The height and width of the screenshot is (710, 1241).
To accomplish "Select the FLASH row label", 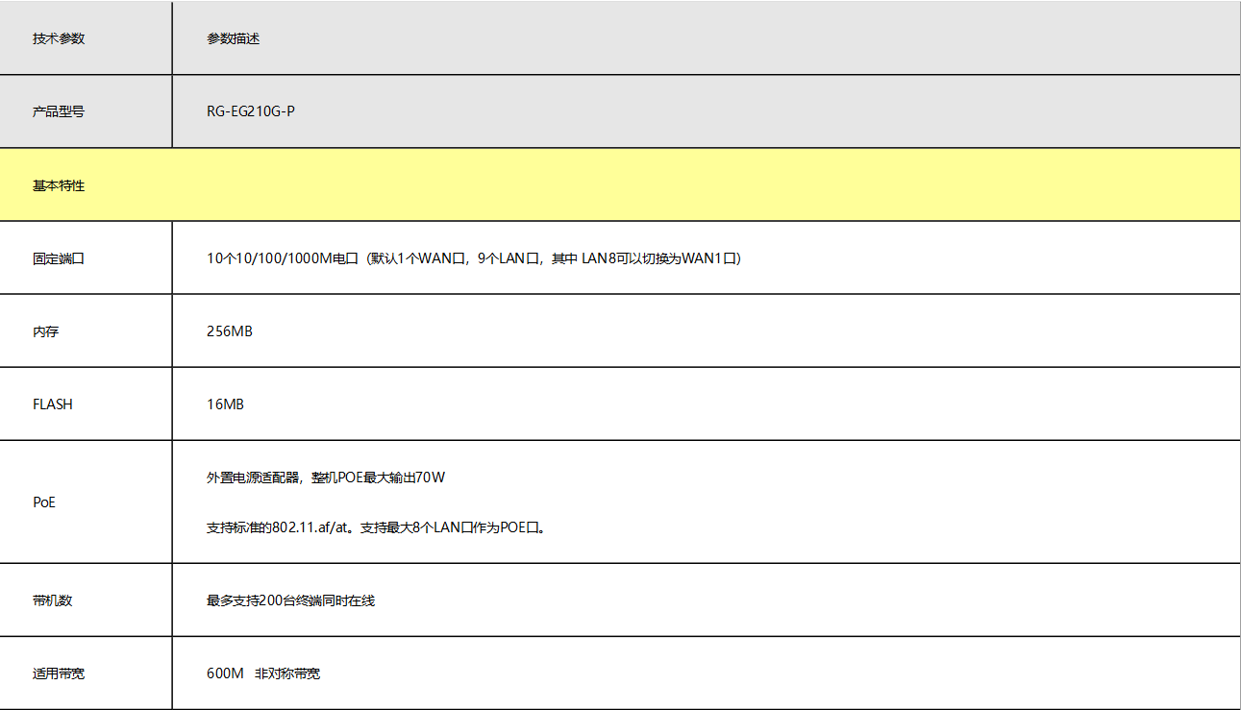I will 53,404.
